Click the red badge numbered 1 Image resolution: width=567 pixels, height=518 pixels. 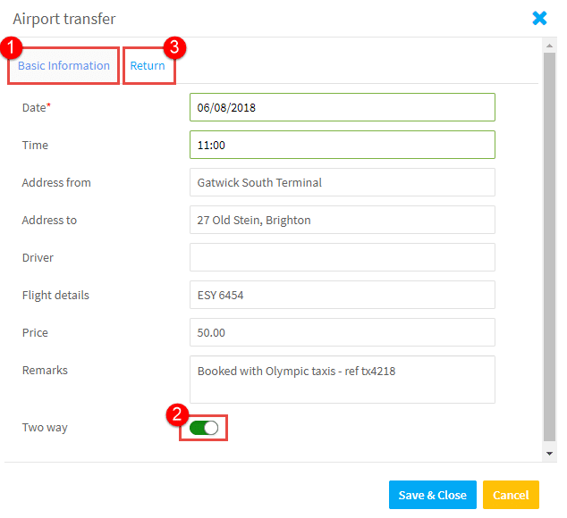coord(12,47)
